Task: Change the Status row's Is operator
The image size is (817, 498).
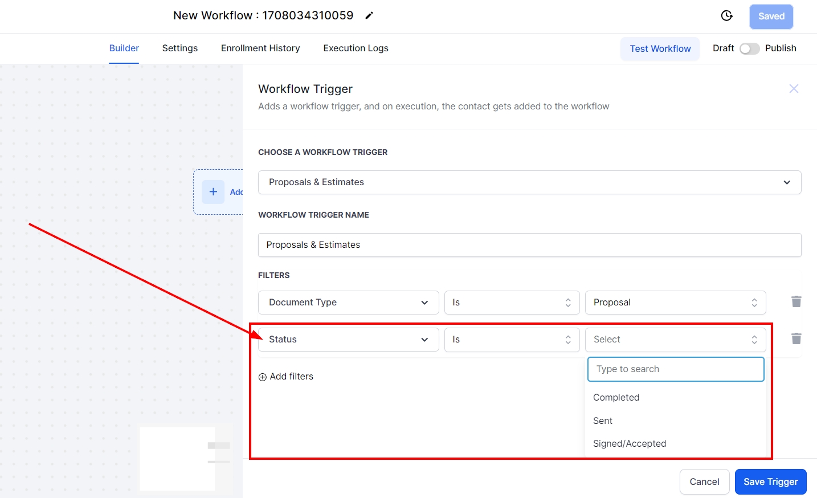Action: [x=511, y=340]
